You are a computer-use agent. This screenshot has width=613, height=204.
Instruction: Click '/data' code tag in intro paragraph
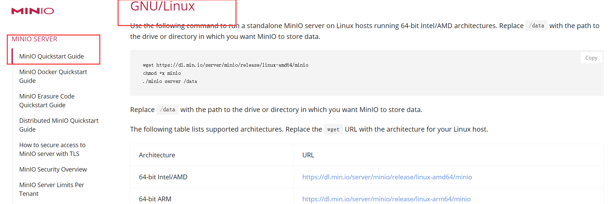coord(536,26)
